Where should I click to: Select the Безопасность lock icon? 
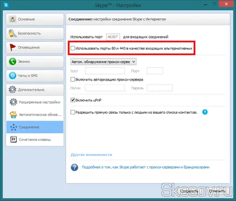tap(13, 33)
